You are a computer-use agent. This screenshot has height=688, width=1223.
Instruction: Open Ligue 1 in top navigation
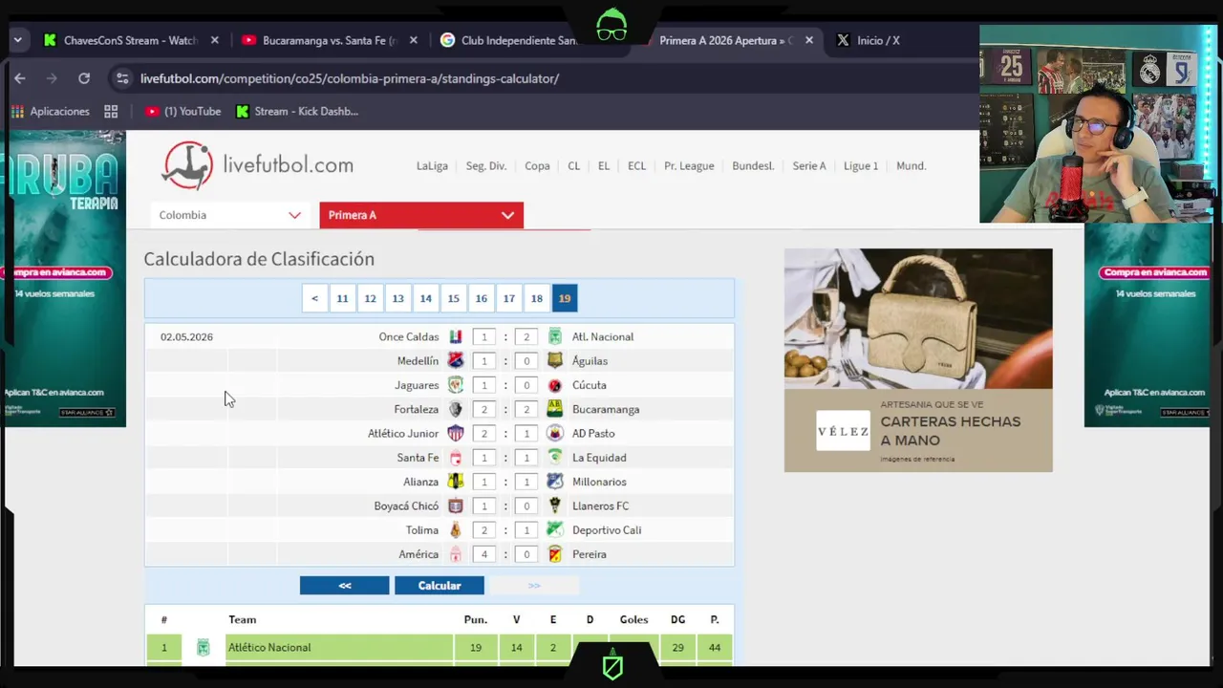point(861,166)
